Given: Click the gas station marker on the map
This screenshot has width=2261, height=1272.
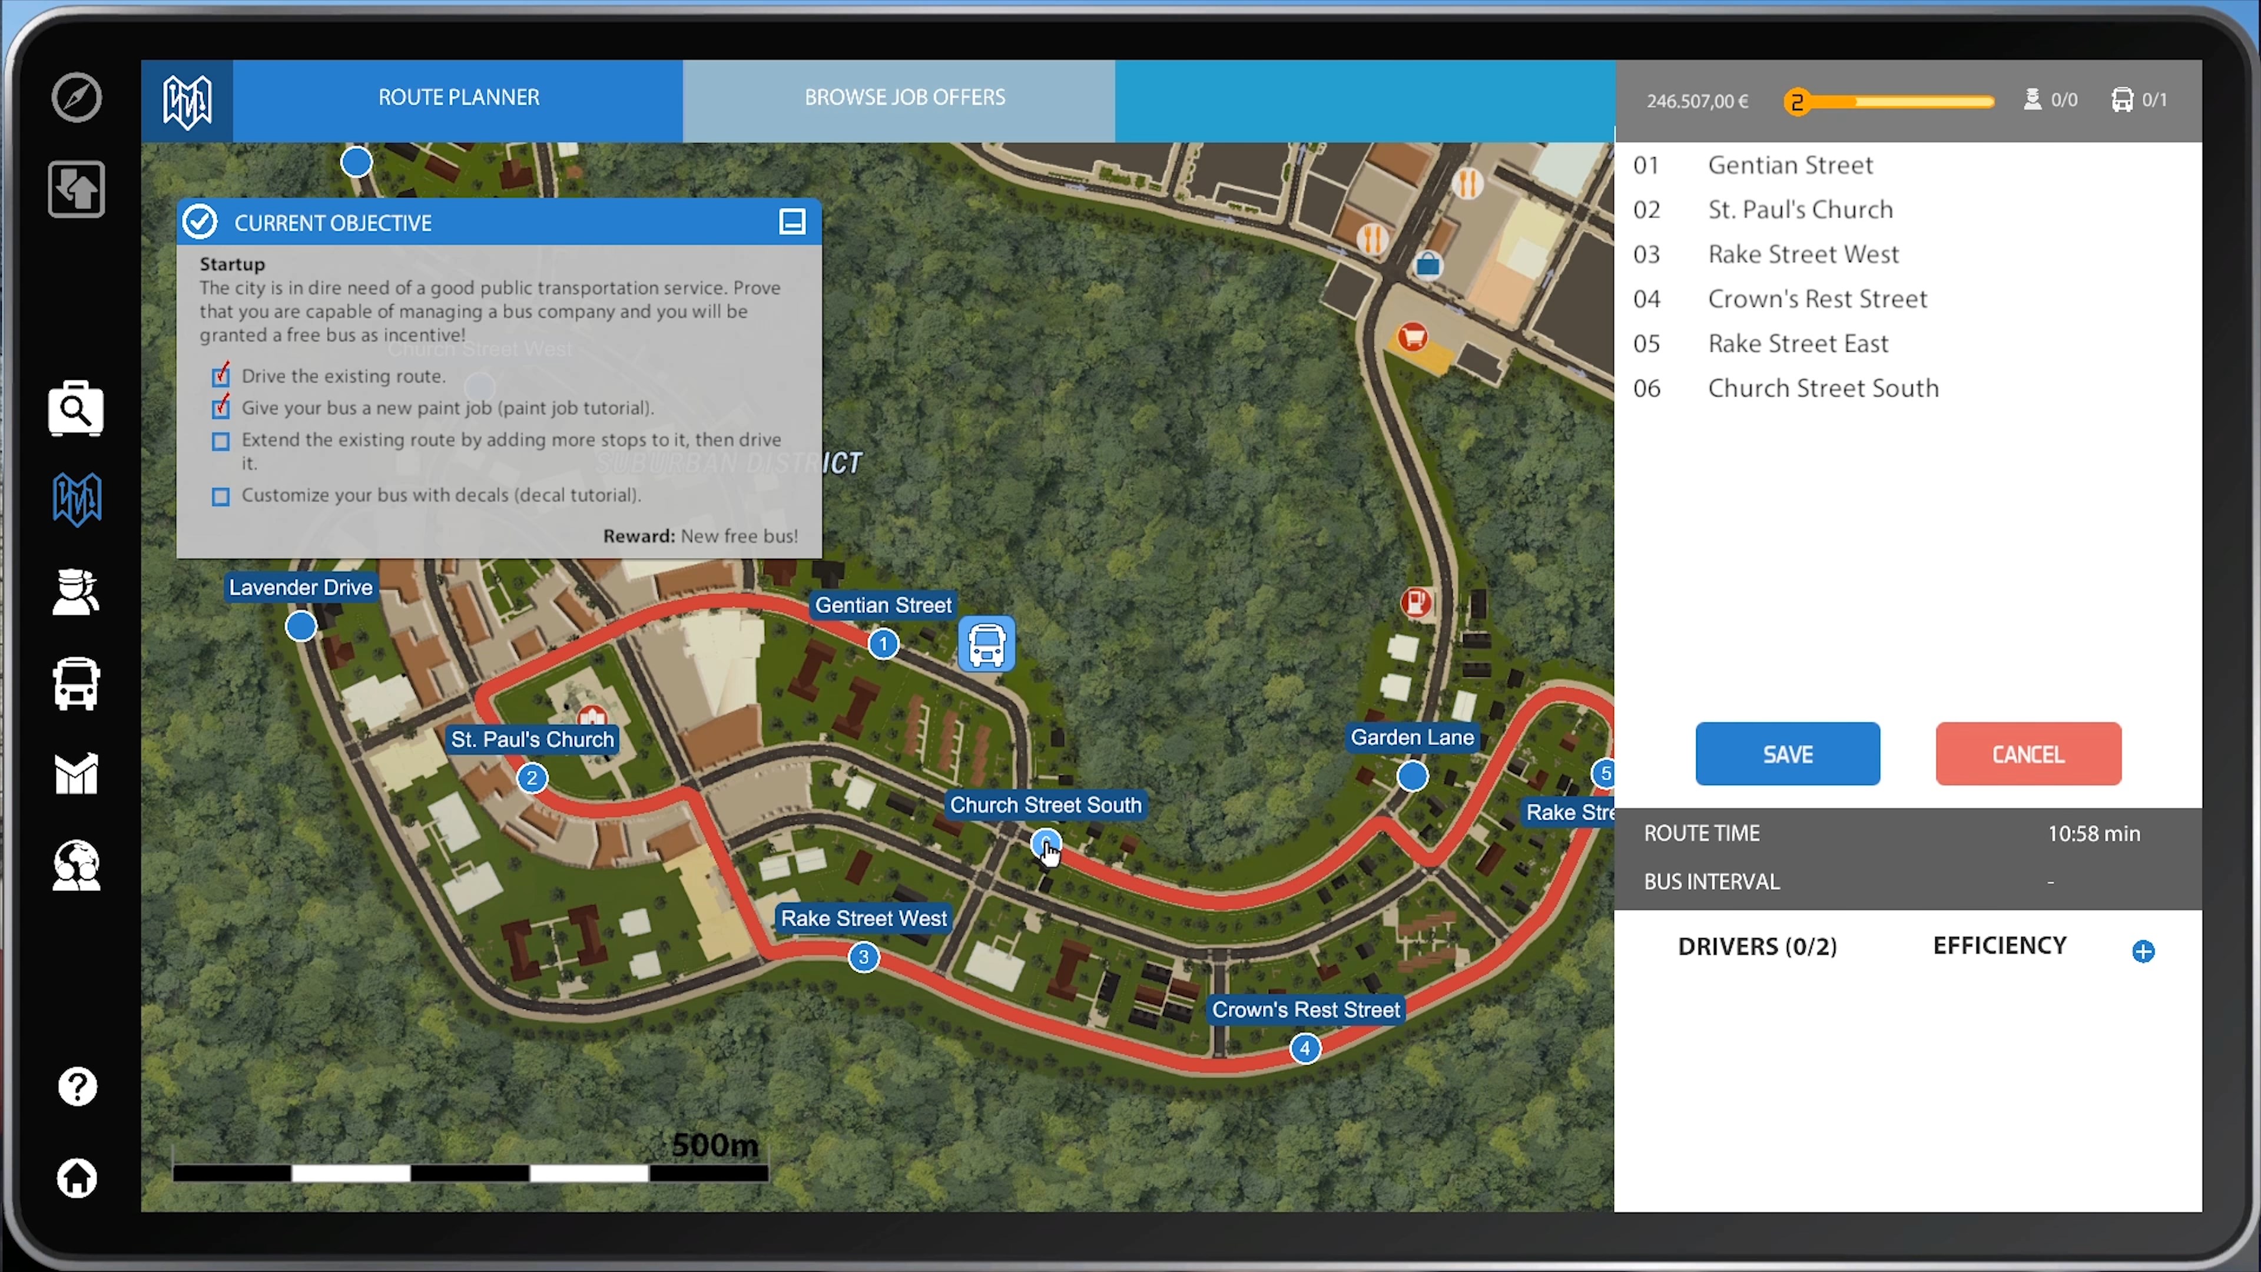Looking at the screenshot, I should [x=1415, y=603].
